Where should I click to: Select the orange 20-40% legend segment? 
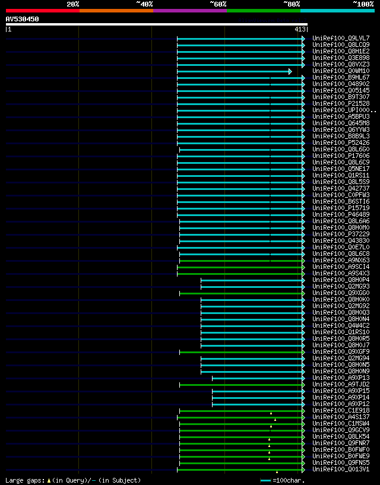tap(116, 11)
